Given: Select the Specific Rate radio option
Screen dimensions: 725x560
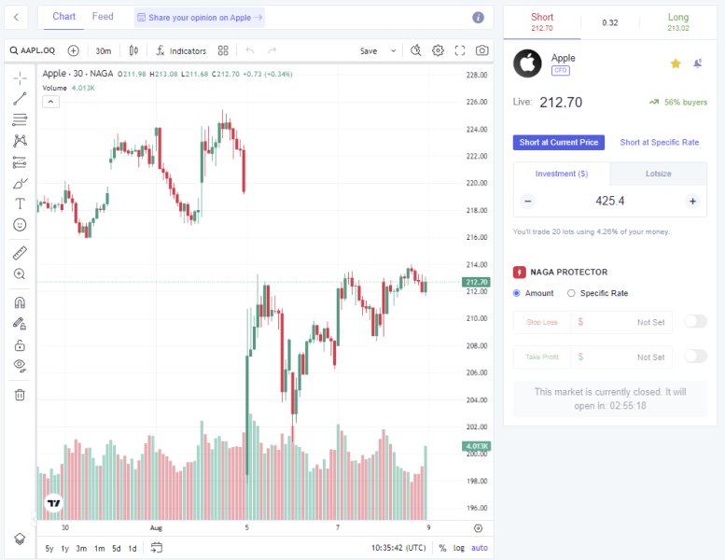Looking at the screenshot, I should 571,293.
